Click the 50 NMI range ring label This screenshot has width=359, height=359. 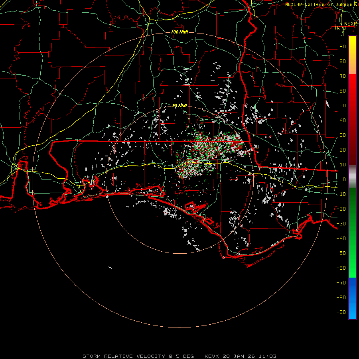point(180,106)
